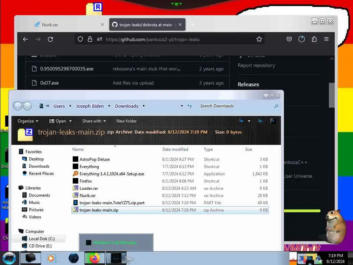
Task: Click Open in Explorer toolbar
Action: click(58, 121)
